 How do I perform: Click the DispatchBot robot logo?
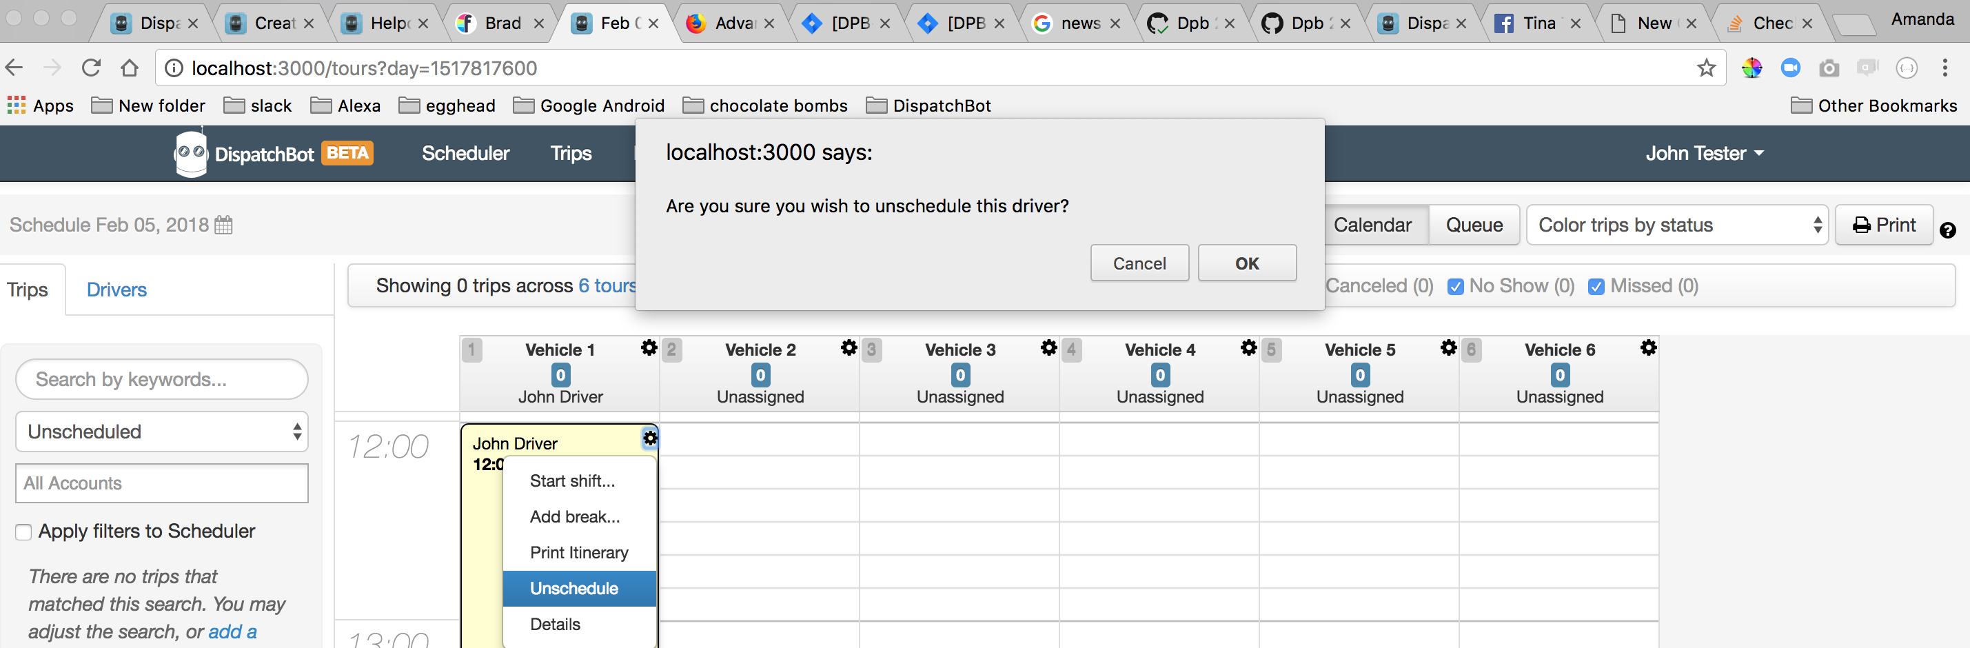190,153
